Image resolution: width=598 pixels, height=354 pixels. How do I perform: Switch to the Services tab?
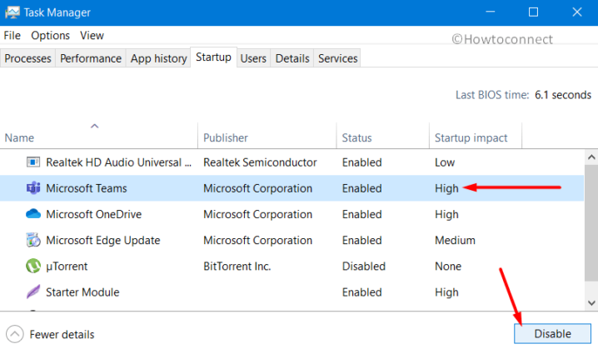(338, 58)
